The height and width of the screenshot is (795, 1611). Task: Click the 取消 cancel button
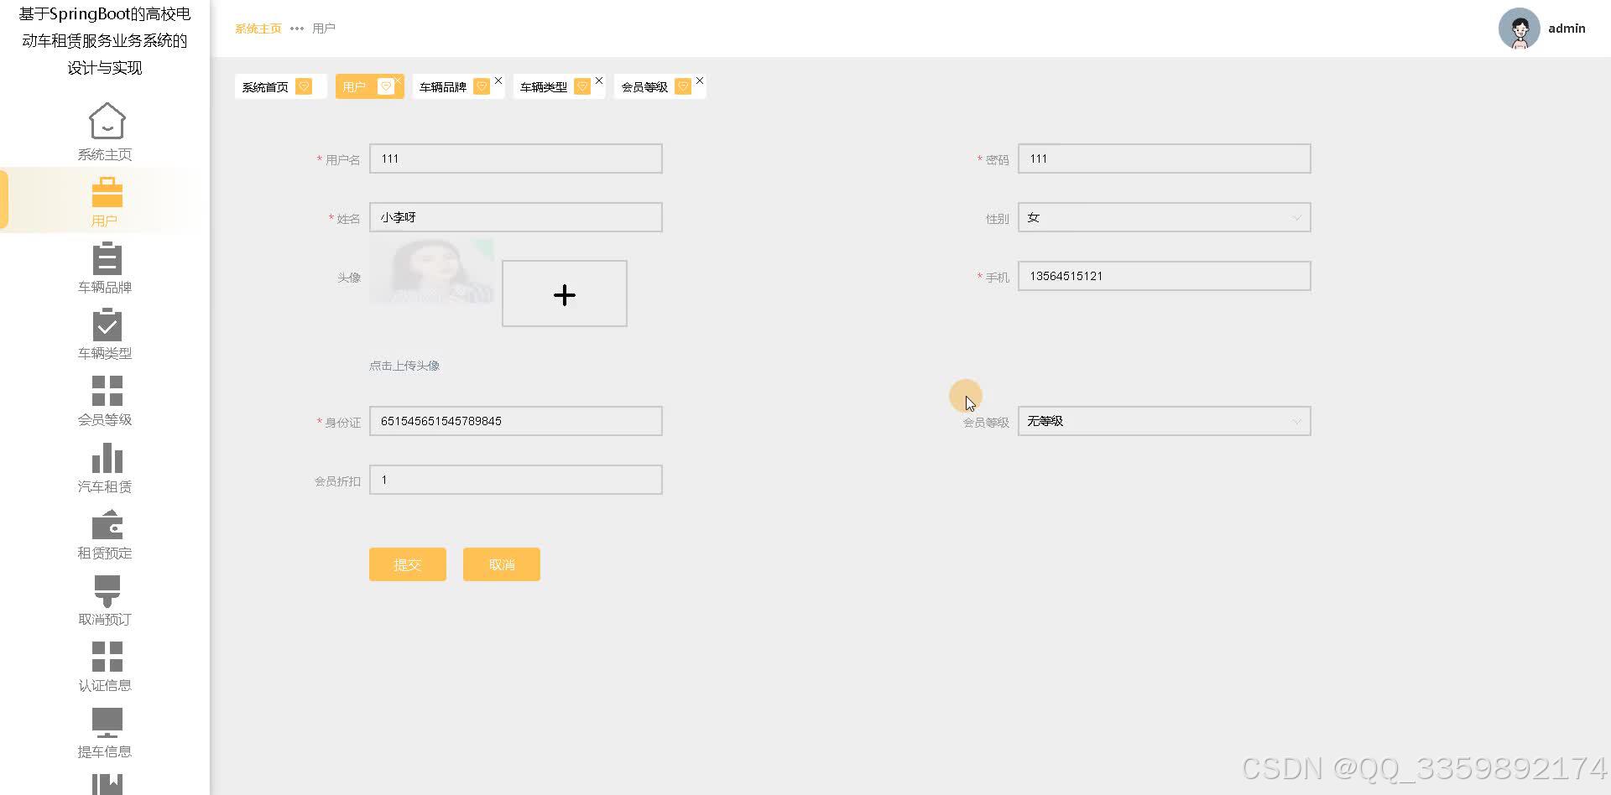502,564
